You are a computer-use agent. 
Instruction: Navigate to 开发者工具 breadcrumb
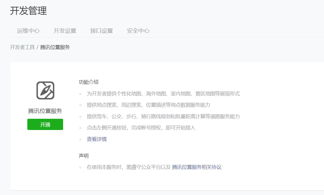(x=22, y=47)
